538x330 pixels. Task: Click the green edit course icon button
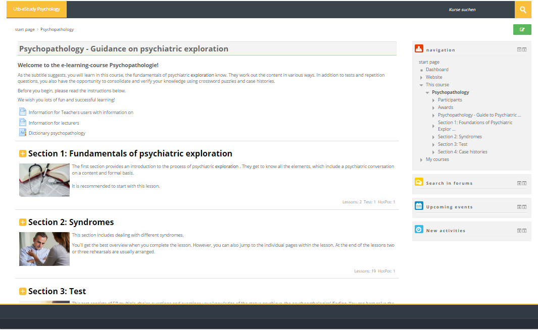[x=522, y=30]
